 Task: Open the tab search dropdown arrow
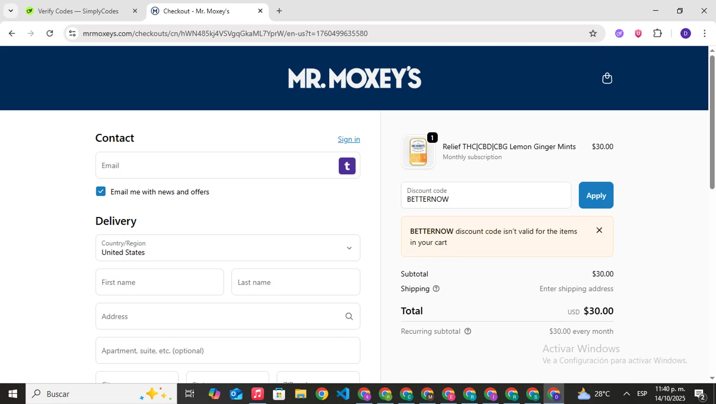[11, 11]
